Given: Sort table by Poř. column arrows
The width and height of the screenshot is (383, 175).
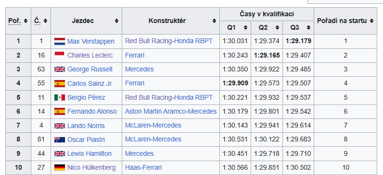Looking at the screenshot, I should click(x=26, y=21).
